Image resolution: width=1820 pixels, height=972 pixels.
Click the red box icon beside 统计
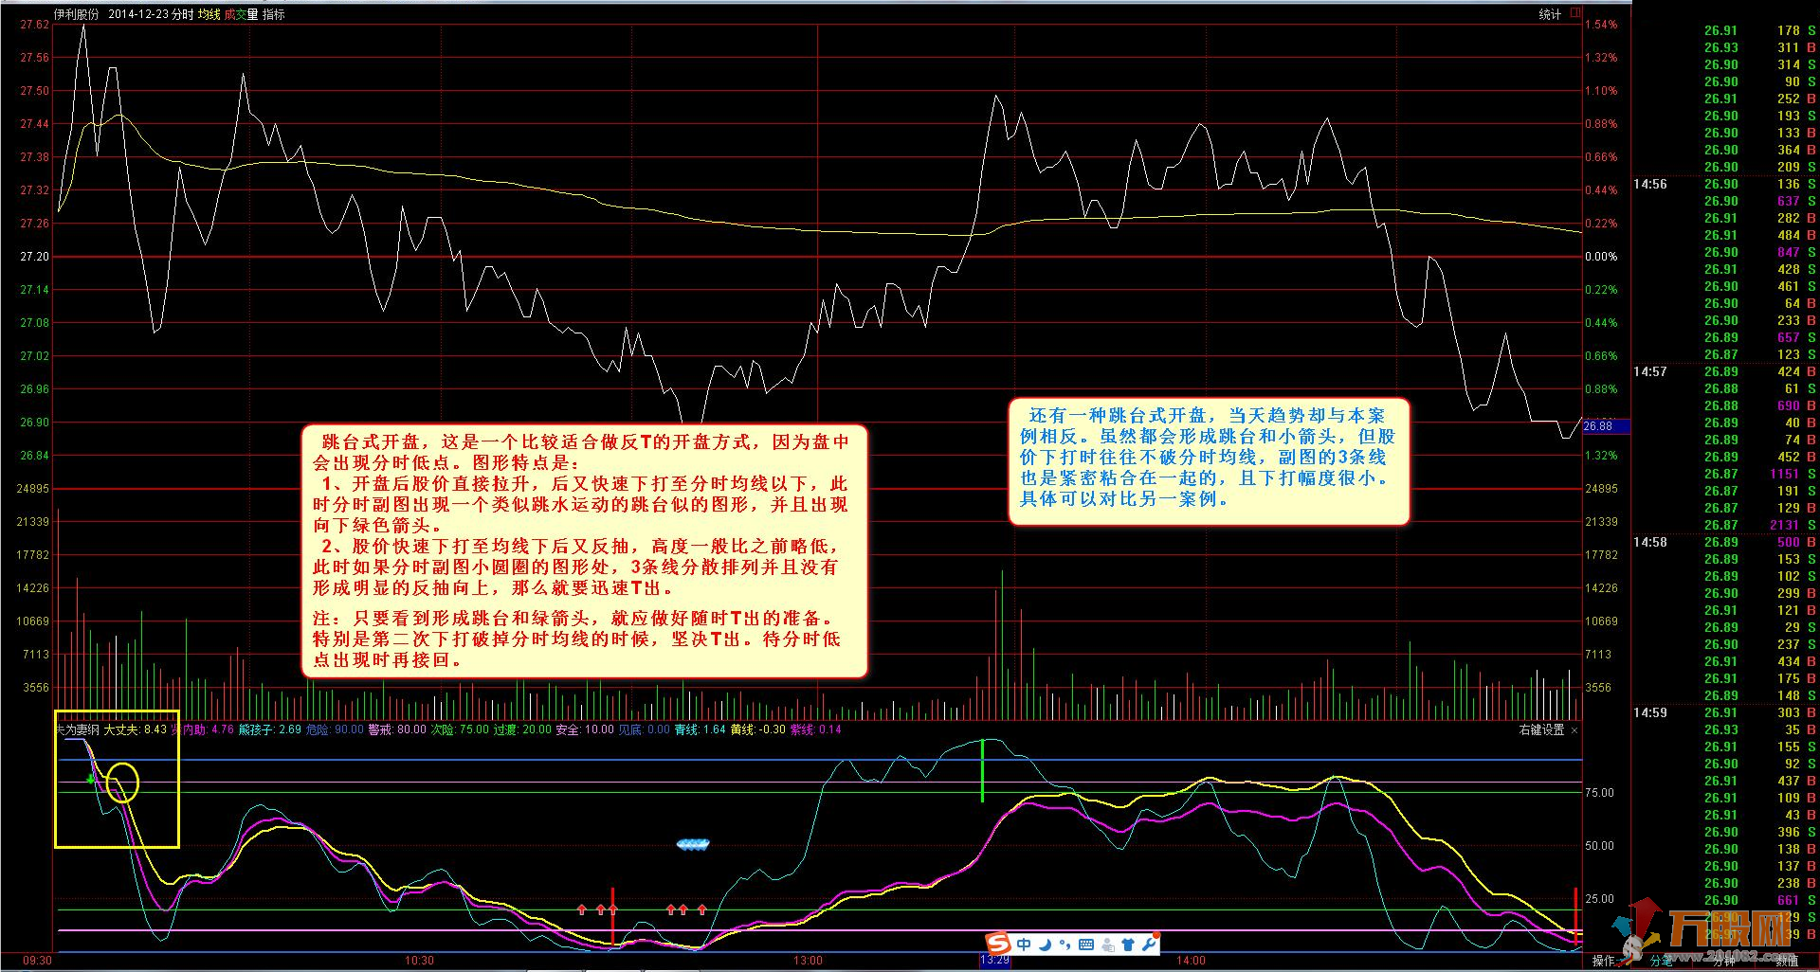tap(1575, 13)
